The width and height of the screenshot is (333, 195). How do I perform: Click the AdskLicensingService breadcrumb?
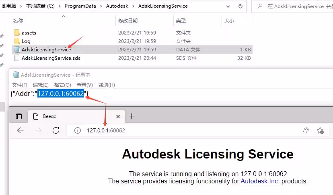[x=163, y=6]
